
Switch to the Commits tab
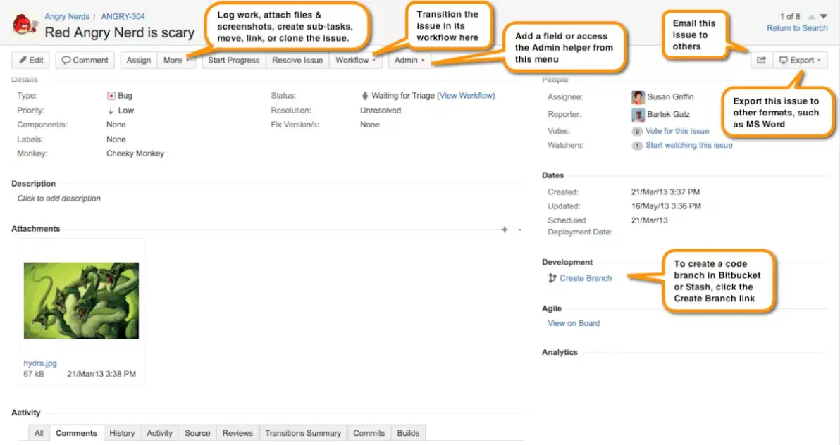point(369,433)
